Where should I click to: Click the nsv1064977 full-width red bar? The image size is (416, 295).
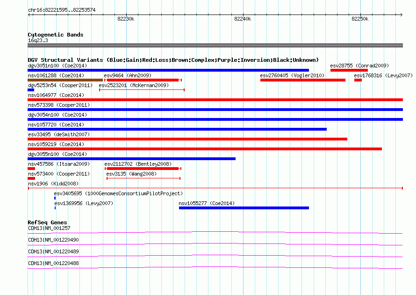click(x=215, y=100)
